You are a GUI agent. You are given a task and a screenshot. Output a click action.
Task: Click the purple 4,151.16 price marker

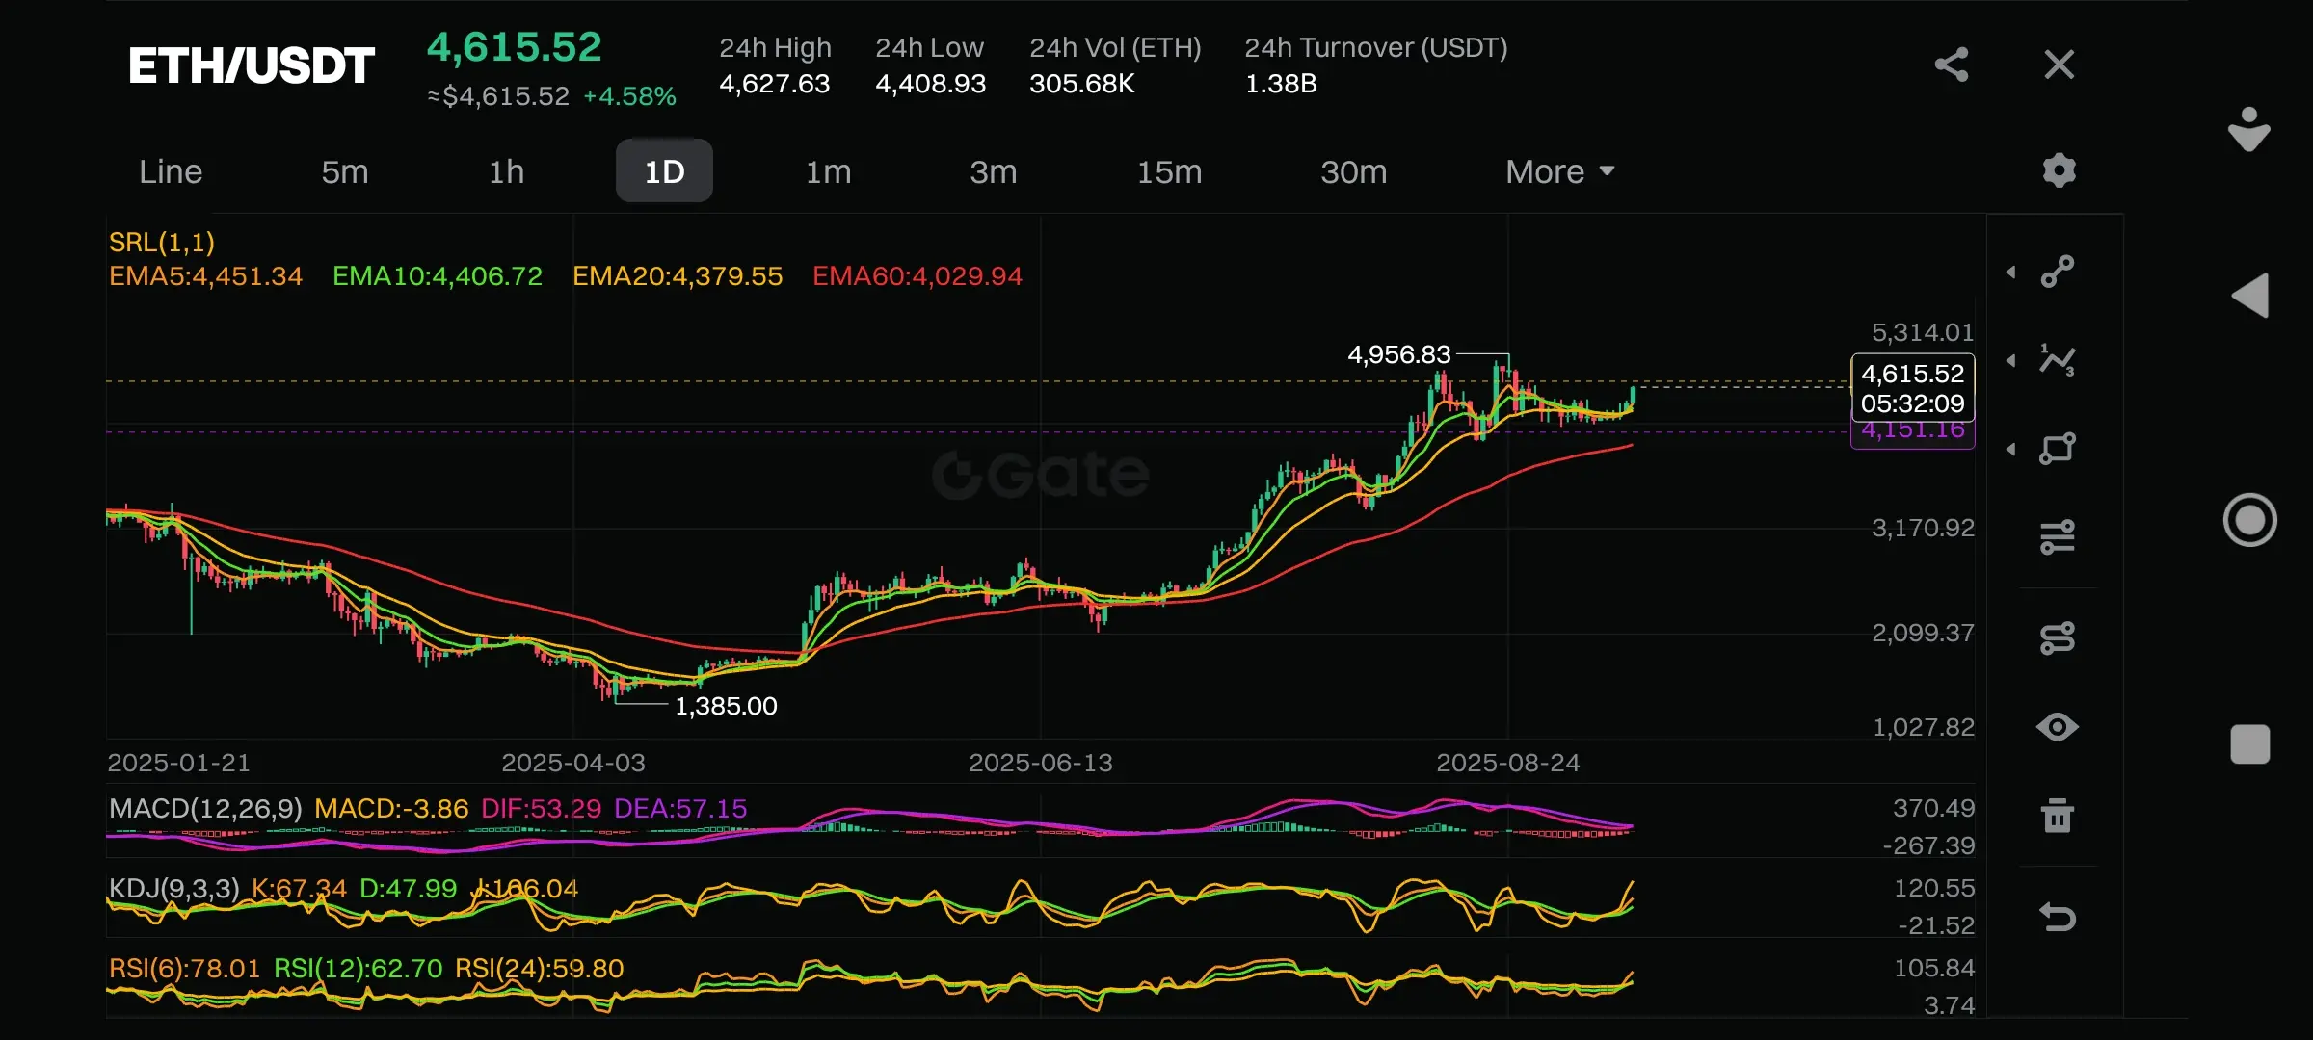coord(1913,432)
